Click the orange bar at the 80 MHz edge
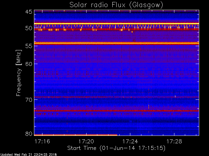This screenshot has width=209, height=156. point(76,135)
